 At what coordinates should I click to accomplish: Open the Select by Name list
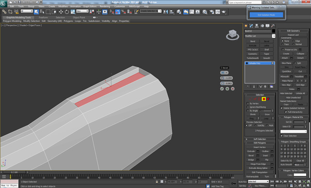click(x=42, y=12)
